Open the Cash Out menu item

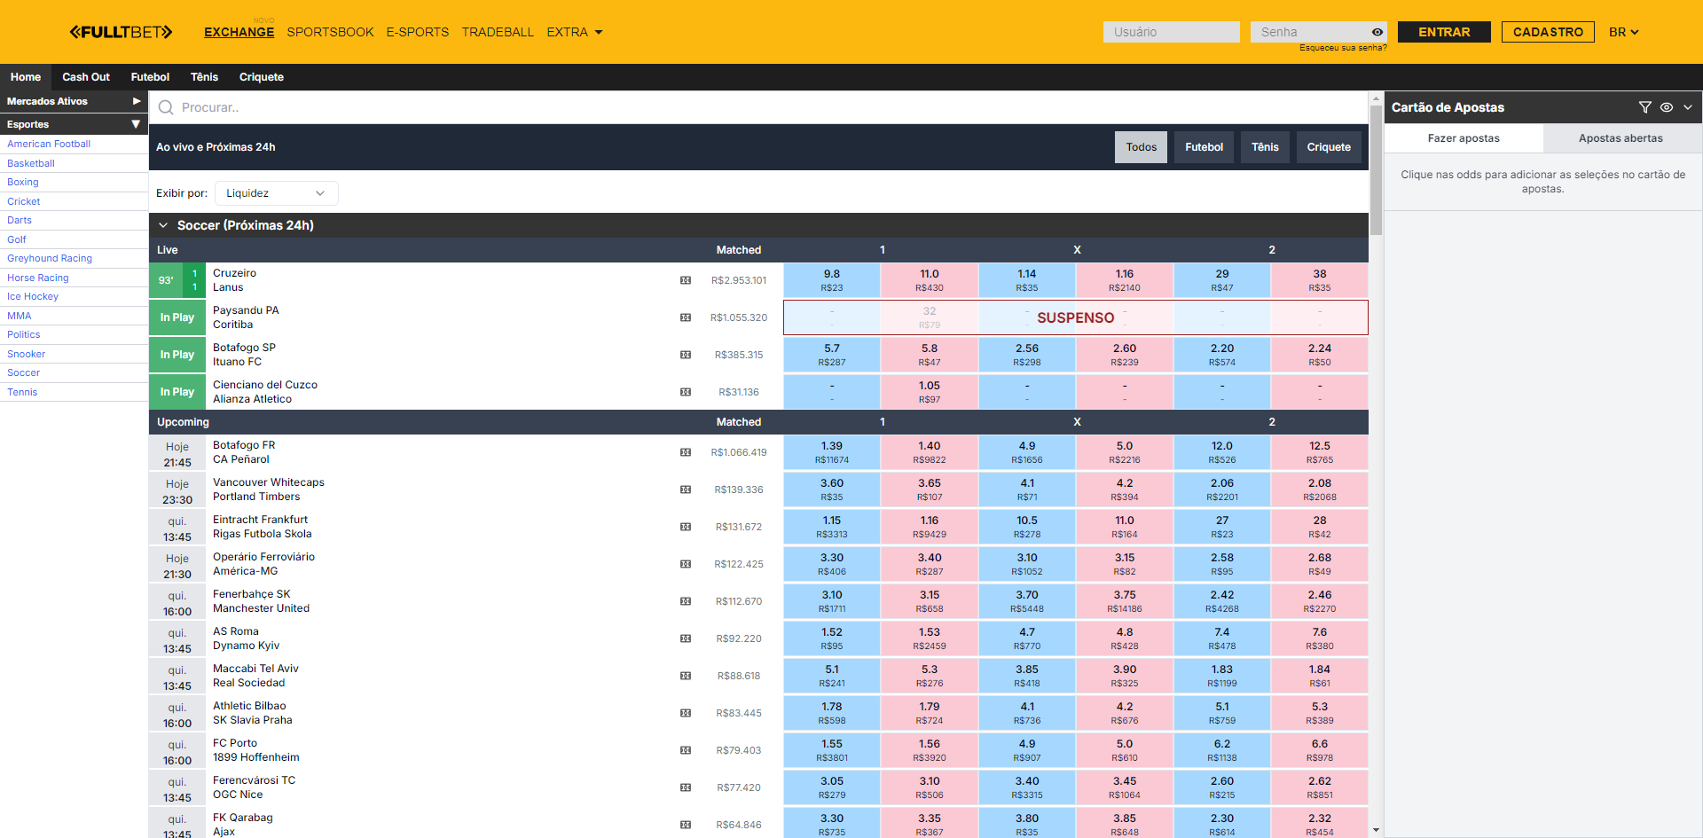(86, 77)
